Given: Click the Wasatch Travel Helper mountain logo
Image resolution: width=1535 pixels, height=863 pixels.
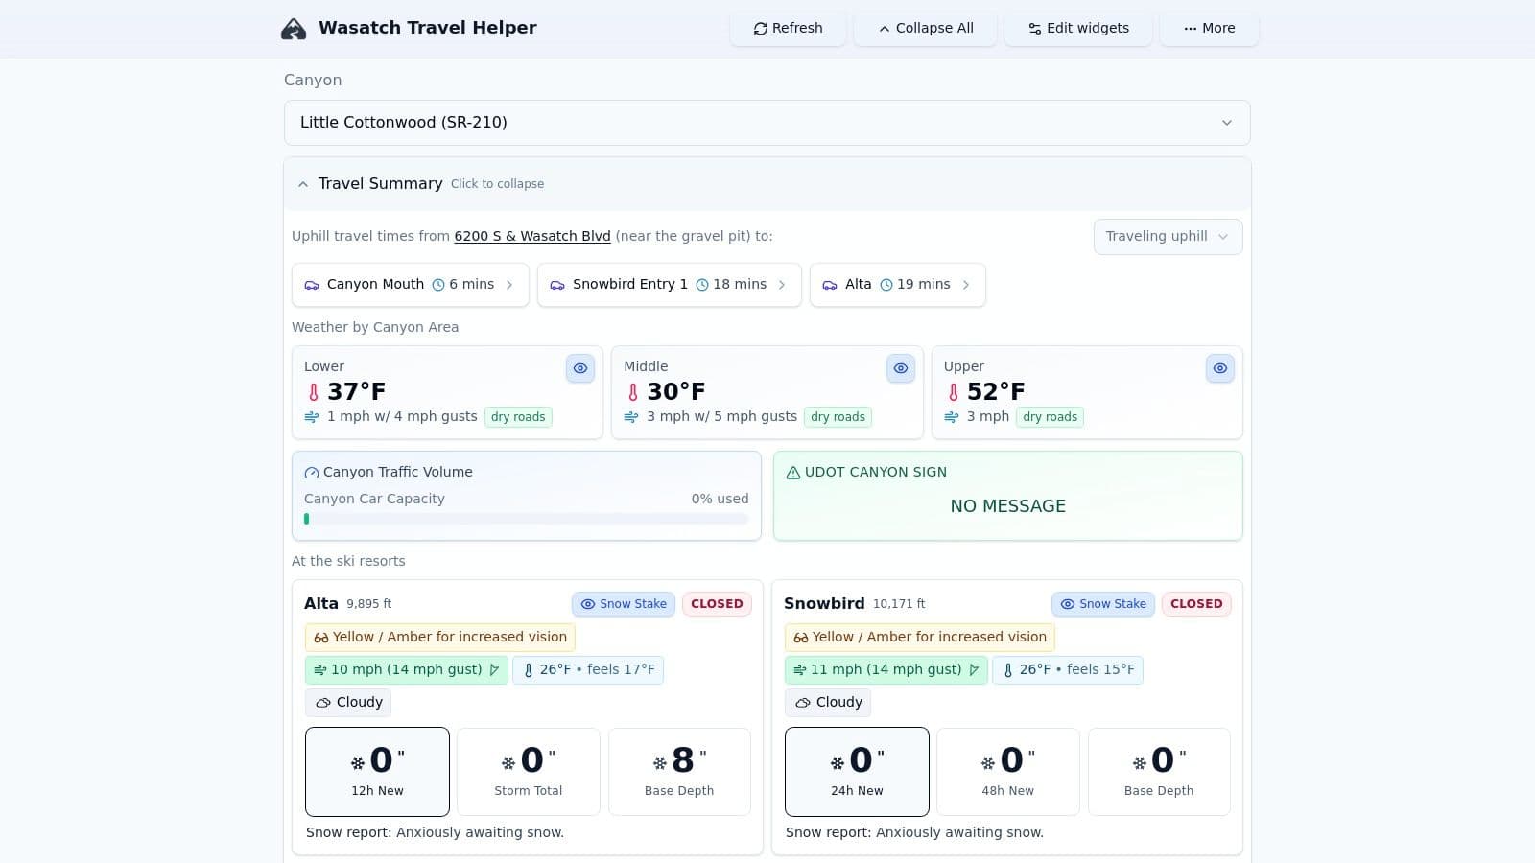Looking at the screenshot, I should (294, 29).
